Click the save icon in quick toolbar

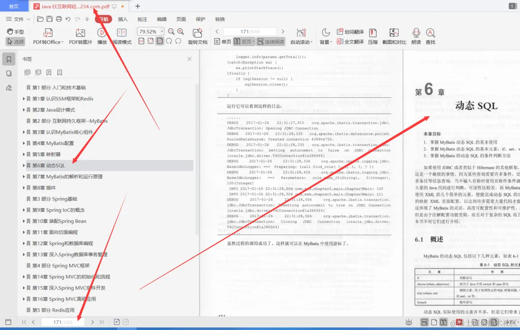click(49, 19)
